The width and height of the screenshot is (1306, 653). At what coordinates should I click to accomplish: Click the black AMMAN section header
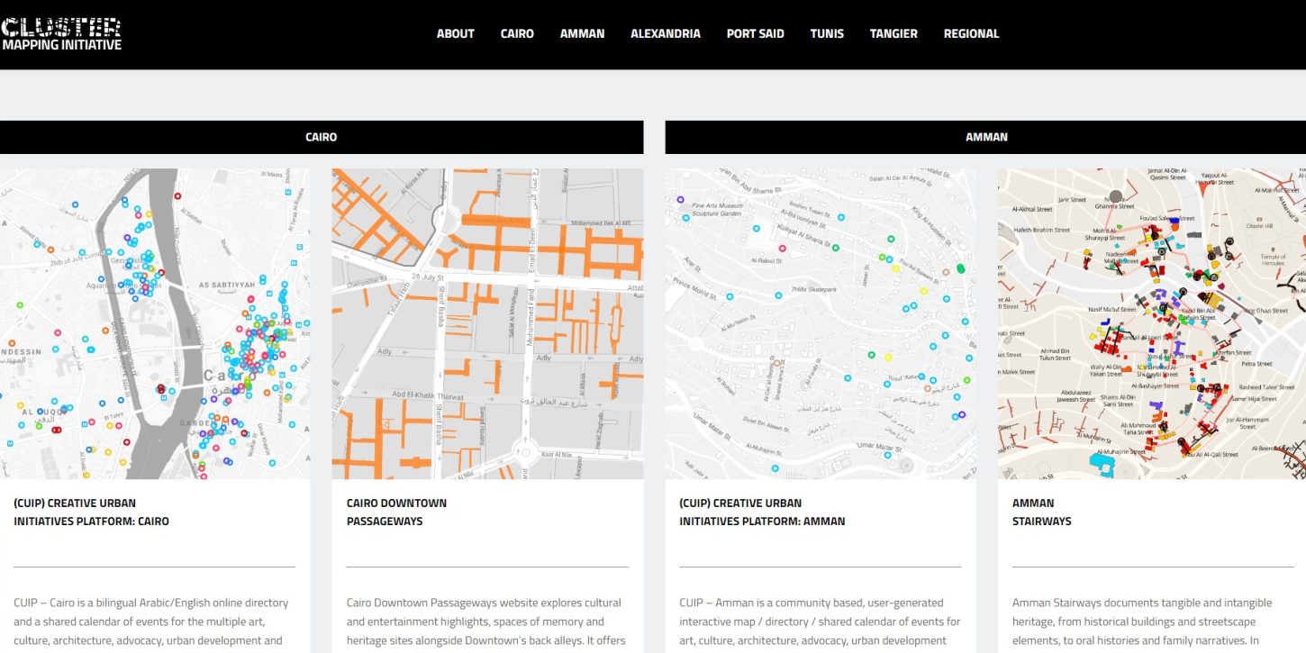985,137
